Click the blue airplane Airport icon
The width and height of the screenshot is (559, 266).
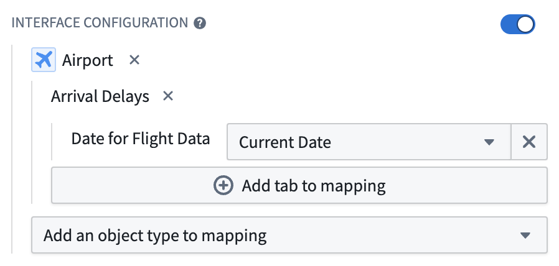(44, 60)
